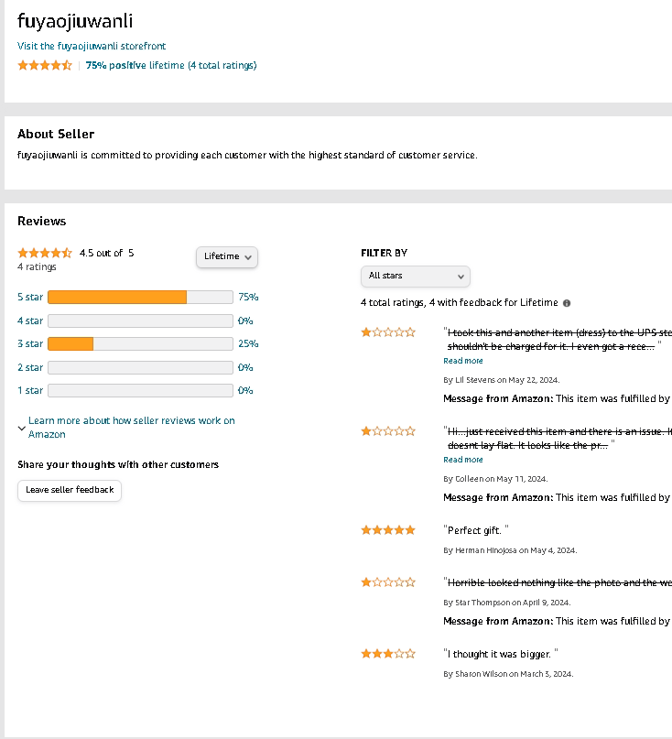Visit the fuyaojiuwanli storefront link
The width and height of the screenshot is (672, 739).
pyautogui.click(x=92, y=46)
